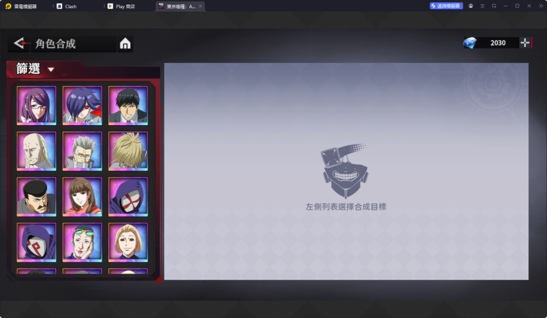
Task: Click the blue diamond currency icon
Action: point(470,43)
